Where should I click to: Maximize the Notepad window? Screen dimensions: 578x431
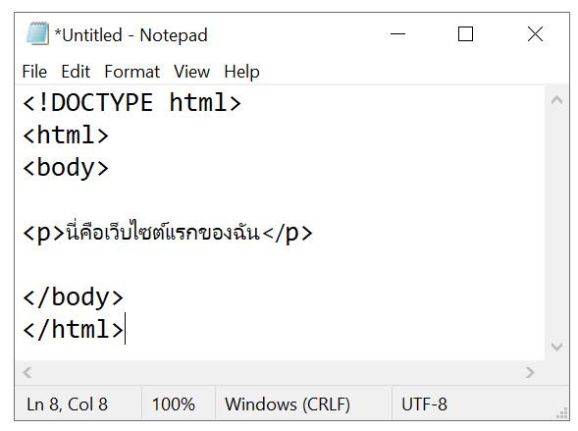pyautogui.click(x=465, y=34)
